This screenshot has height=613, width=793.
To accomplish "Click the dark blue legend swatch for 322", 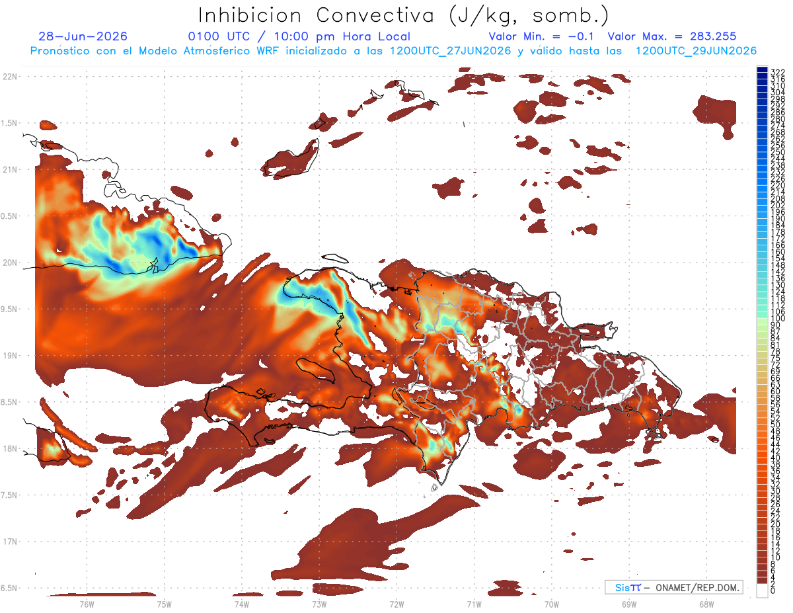I will coord(763,69).
